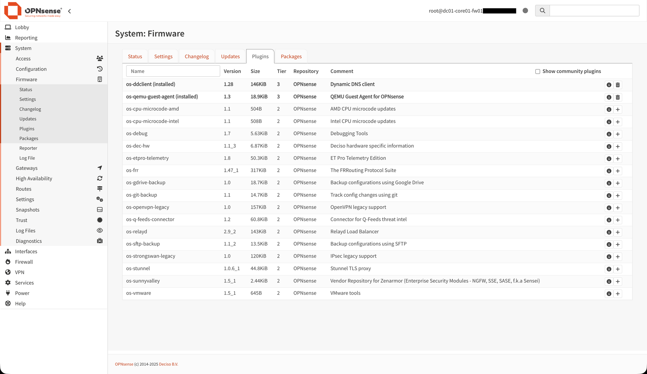This screenshot has height=374, width=647.
Task: Click the sync icon beside High Availability
Action: click(x=100, y=178)
